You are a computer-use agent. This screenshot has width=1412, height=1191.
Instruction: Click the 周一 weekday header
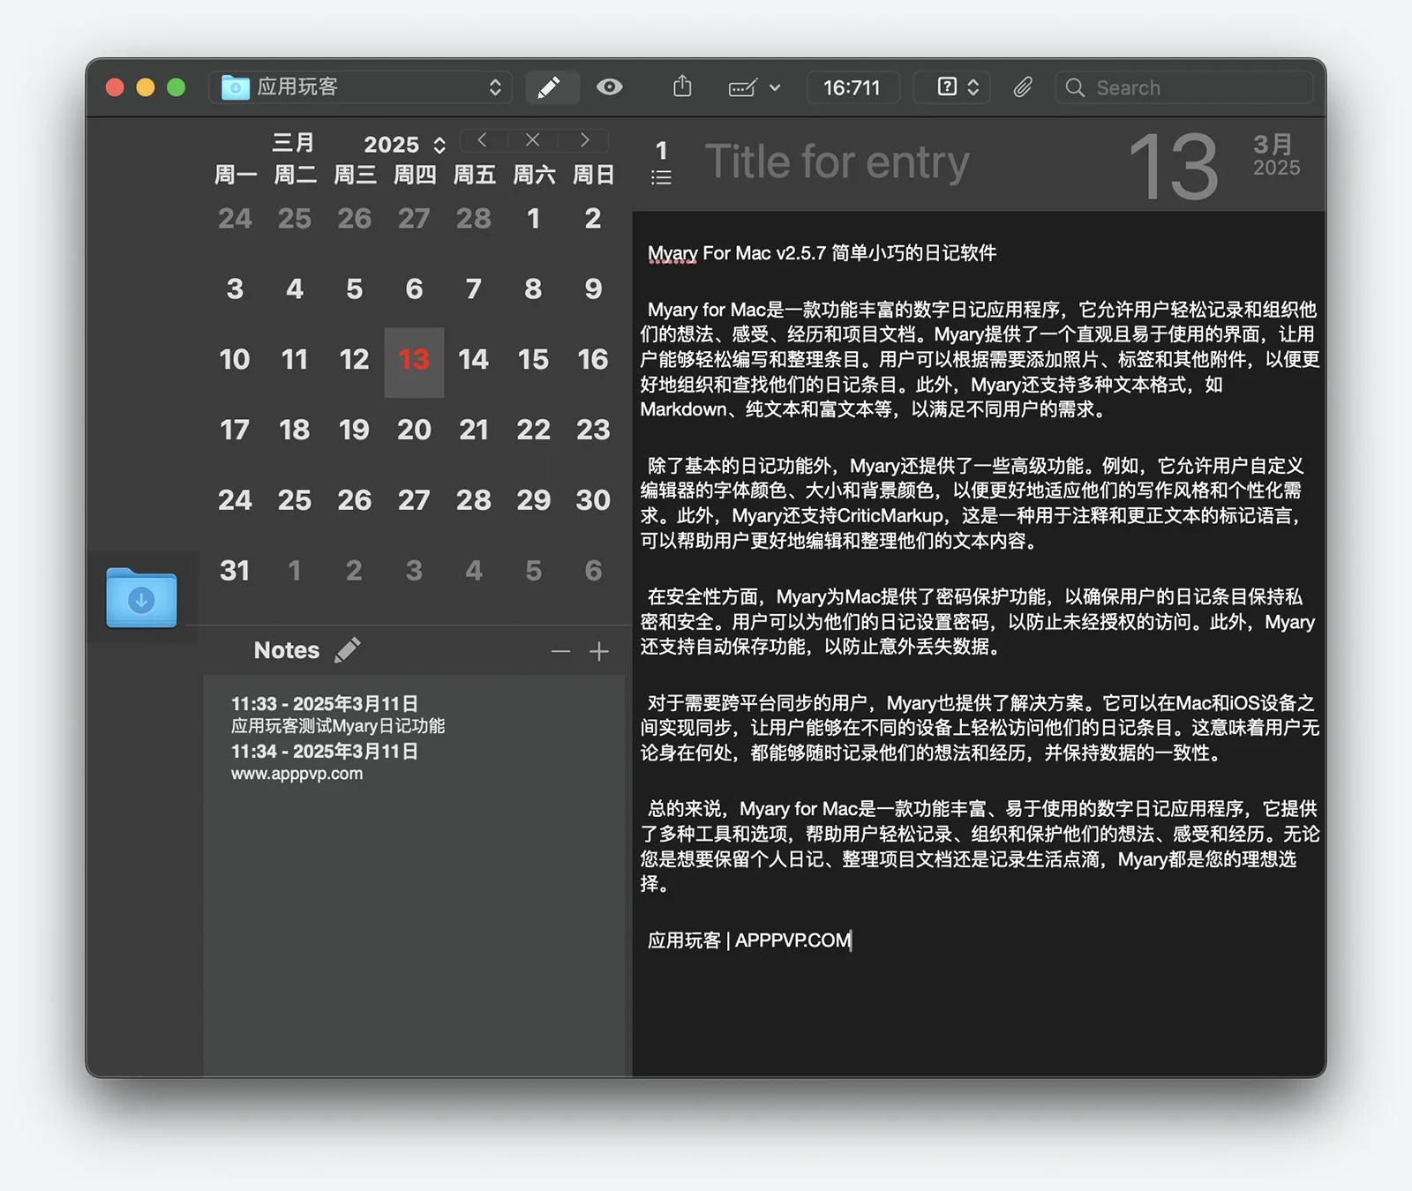click(235, 175)
